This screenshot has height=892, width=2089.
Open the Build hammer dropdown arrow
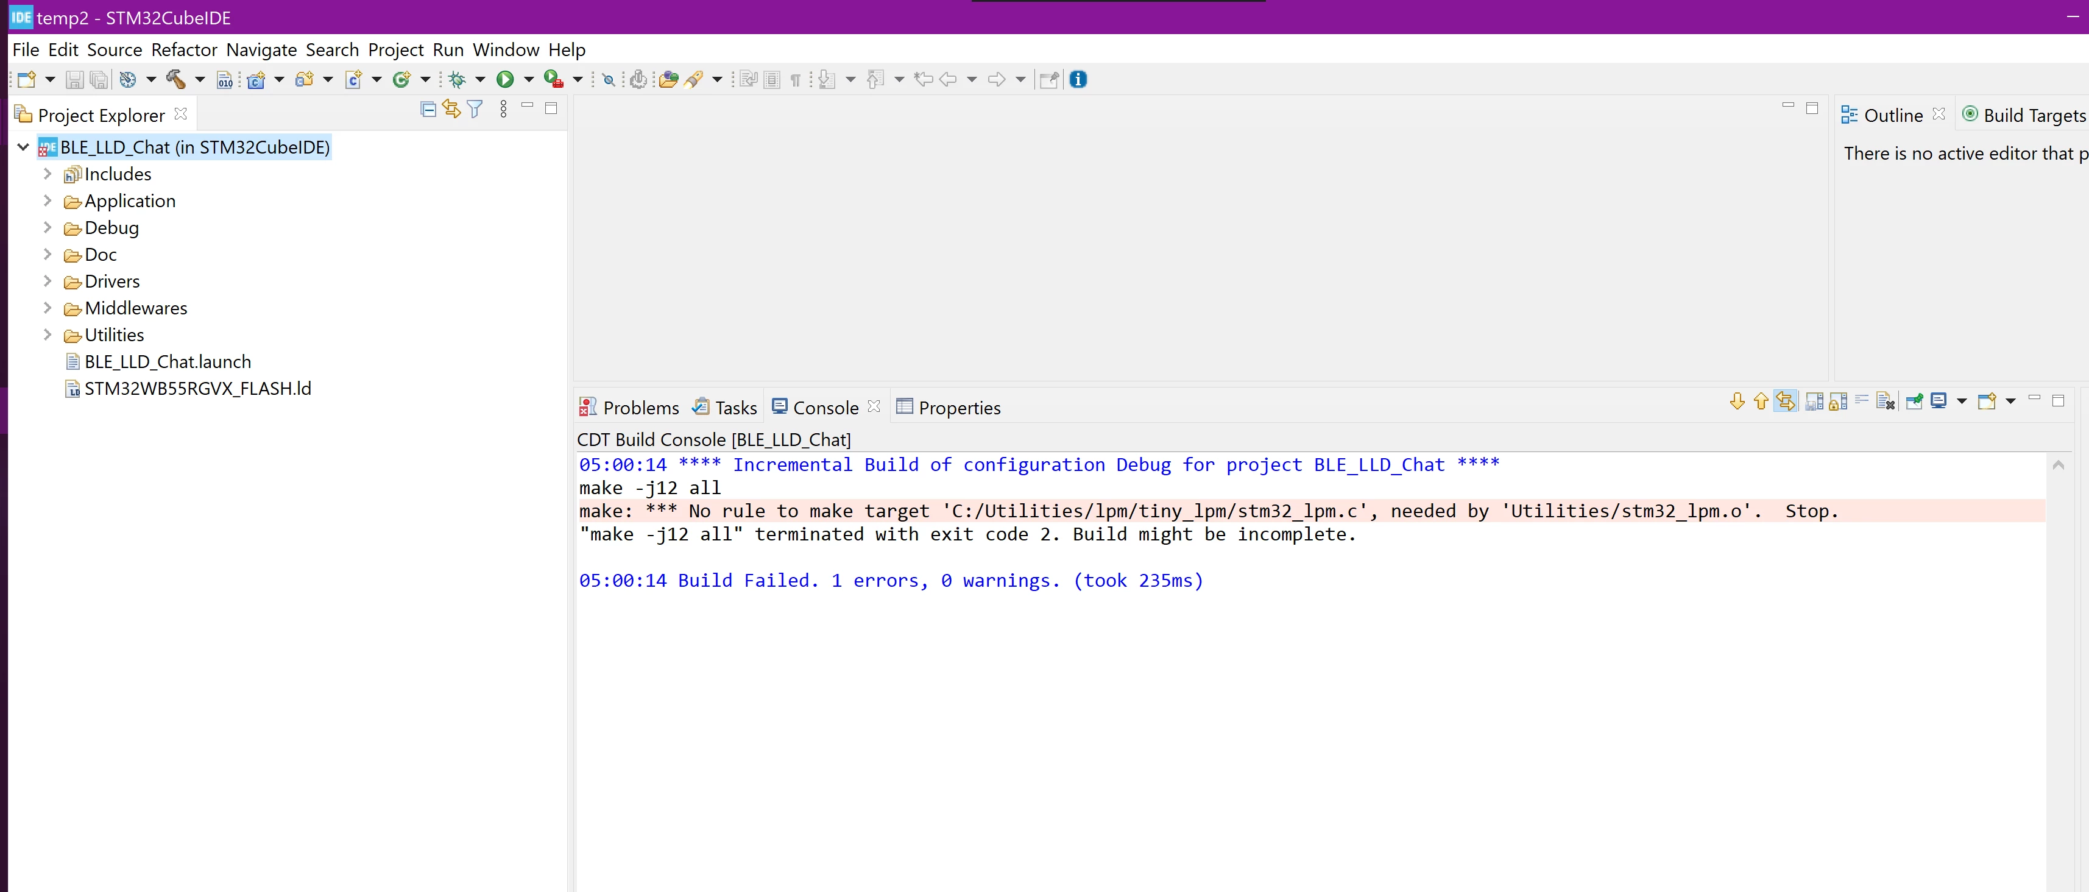[199, 79]
